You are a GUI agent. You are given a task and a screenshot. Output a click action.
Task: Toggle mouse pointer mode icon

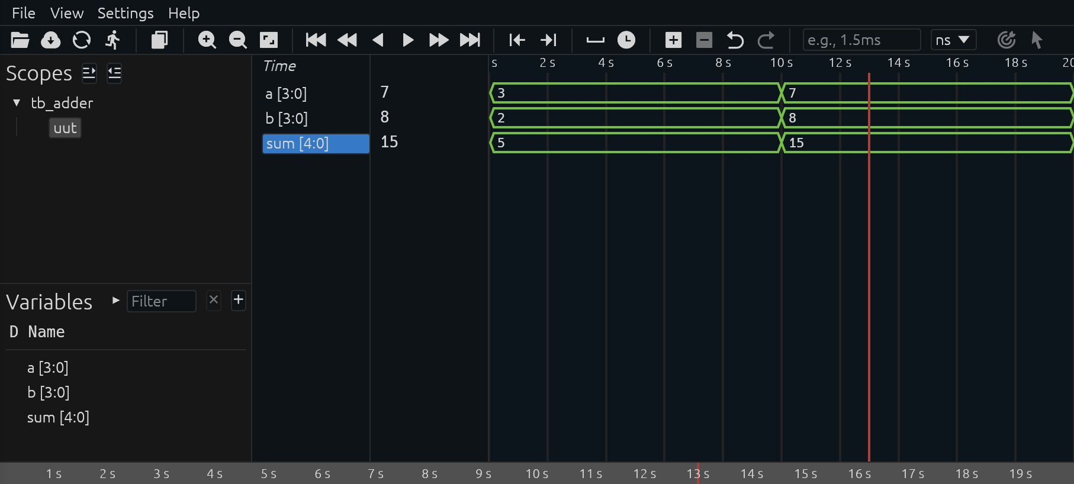[x=1037, y=40]
